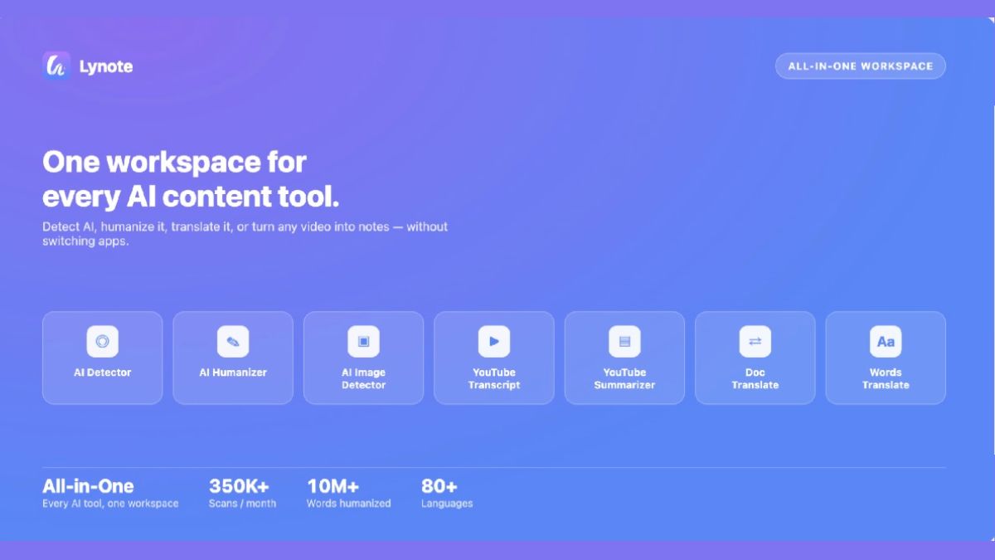
Task: Select the YouTube Transcript card label
Action: click(x=494, y=378)
